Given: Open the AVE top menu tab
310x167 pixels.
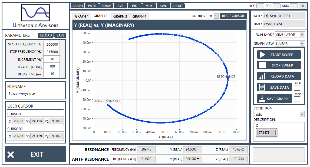Looking at the screenshot, I should click(x=120, y=6).
